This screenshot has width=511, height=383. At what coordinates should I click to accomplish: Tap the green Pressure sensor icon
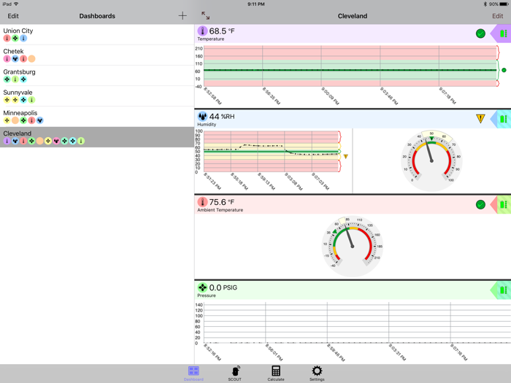pos(202,287)
